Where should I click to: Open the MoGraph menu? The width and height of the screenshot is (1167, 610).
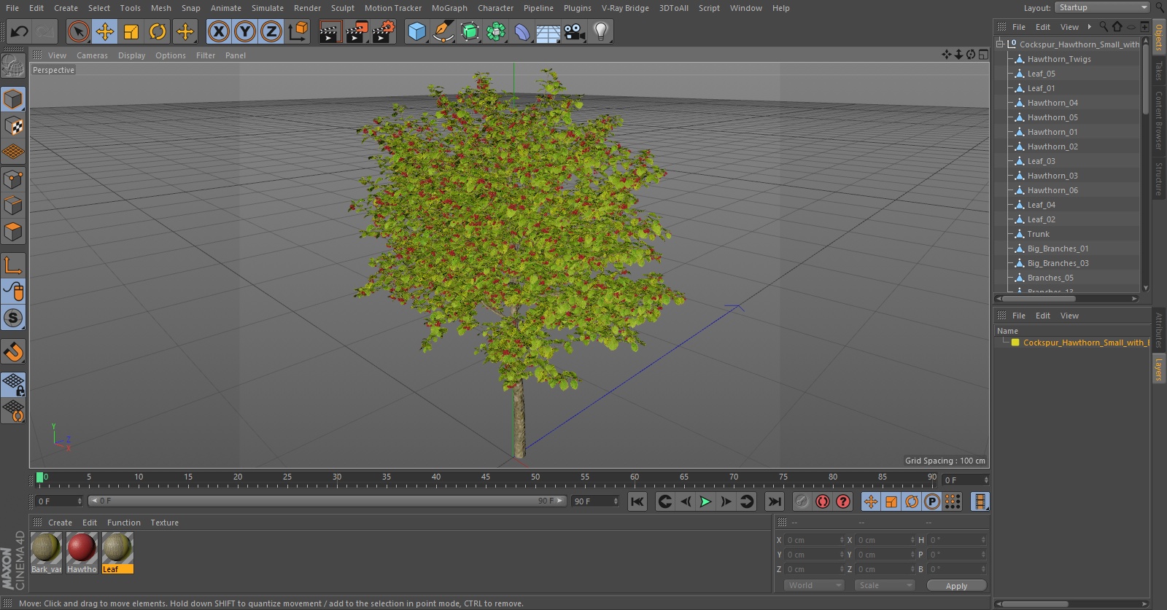tap(449, 8)
